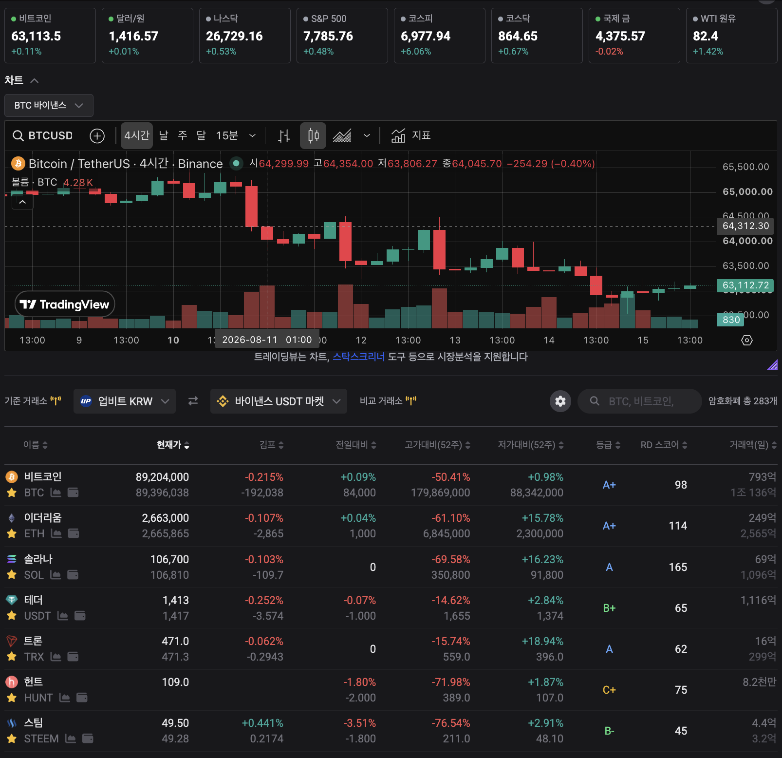Select the area chart style icon
Image resolution: width=782 pixels, height=758 pixels.
(x=342, y=135)
